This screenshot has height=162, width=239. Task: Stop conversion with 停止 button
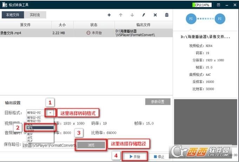click(159, 156)
